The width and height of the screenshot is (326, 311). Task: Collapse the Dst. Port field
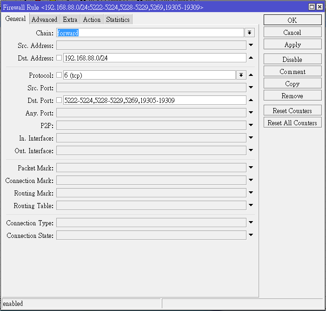(x=251, y=100)
